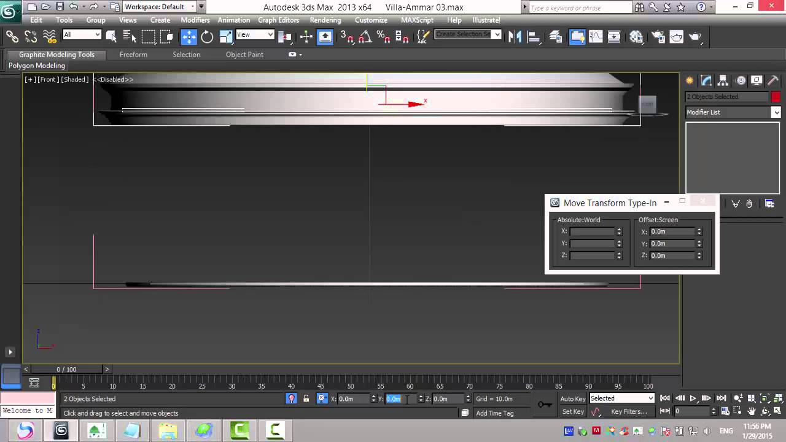Screen dimensions: 786x442
Task: Open Render Setup dialog
Action: [x=658, y=37]
